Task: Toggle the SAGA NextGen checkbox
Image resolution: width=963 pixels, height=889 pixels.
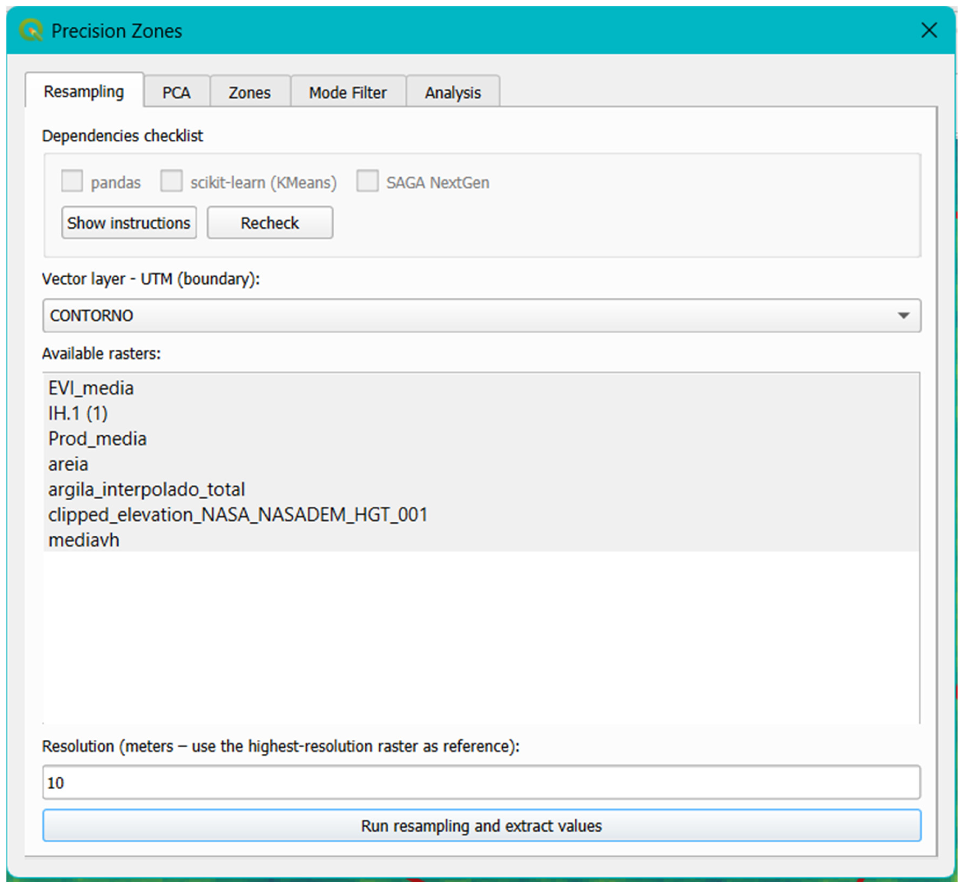Action: coord(367,181)
